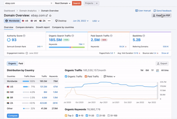Open the Overview tab
The image size is (177, 119).
click(x=9, y=27)
